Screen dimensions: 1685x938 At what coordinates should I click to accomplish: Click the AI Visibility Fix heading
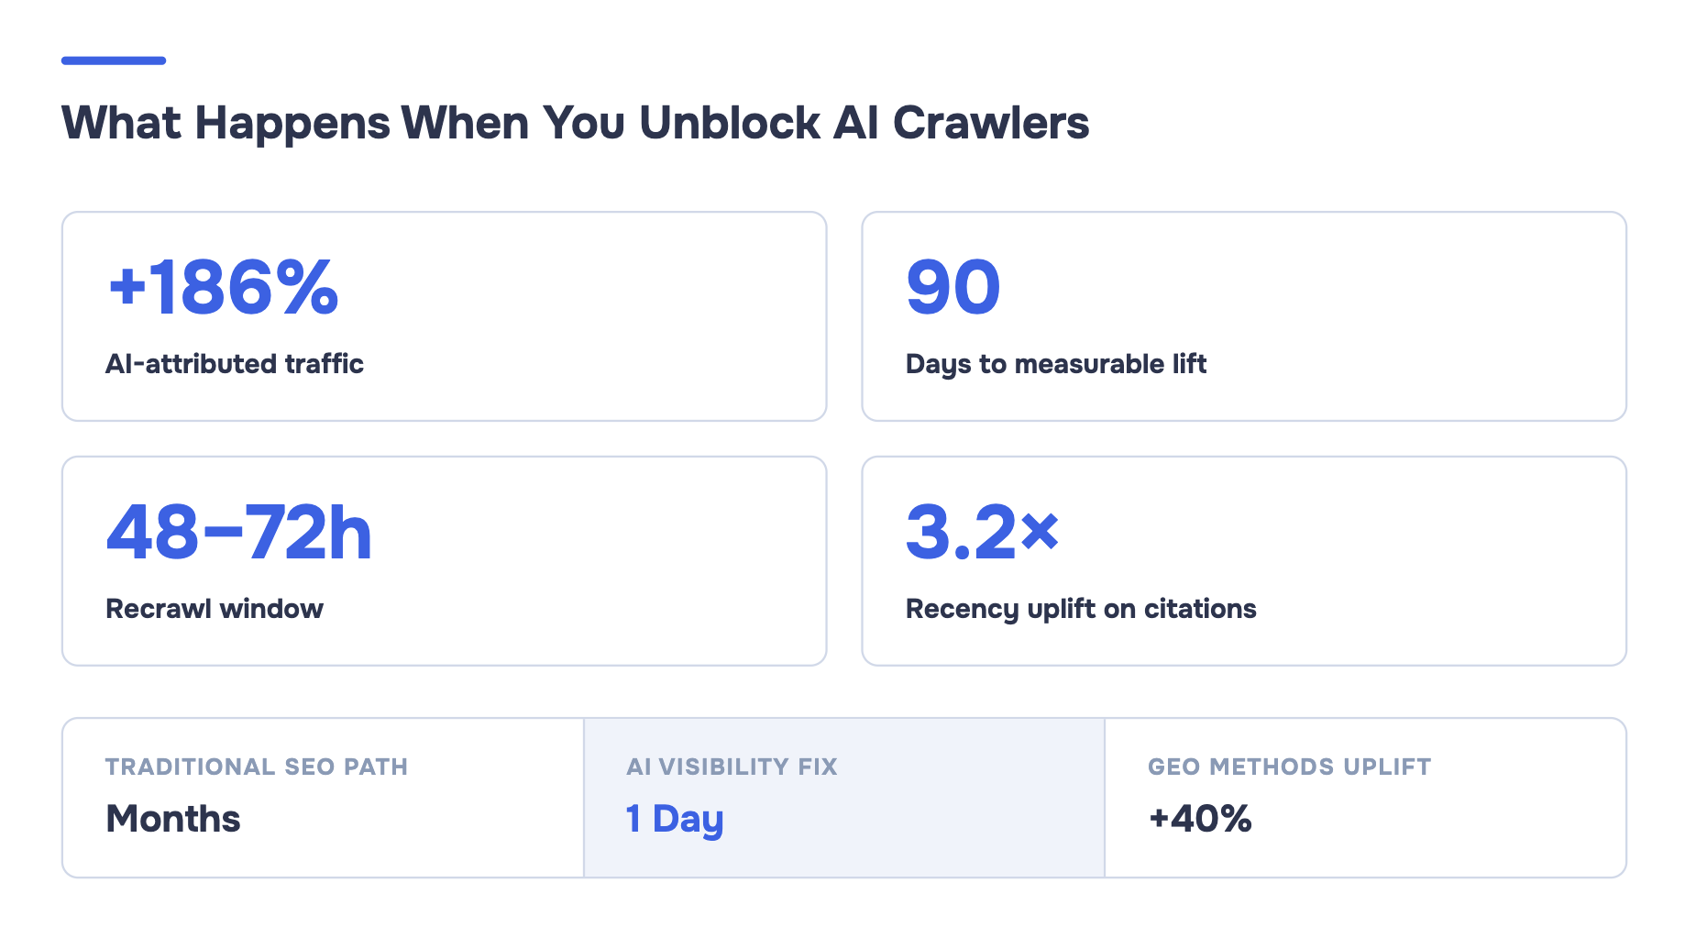(732, 767)
